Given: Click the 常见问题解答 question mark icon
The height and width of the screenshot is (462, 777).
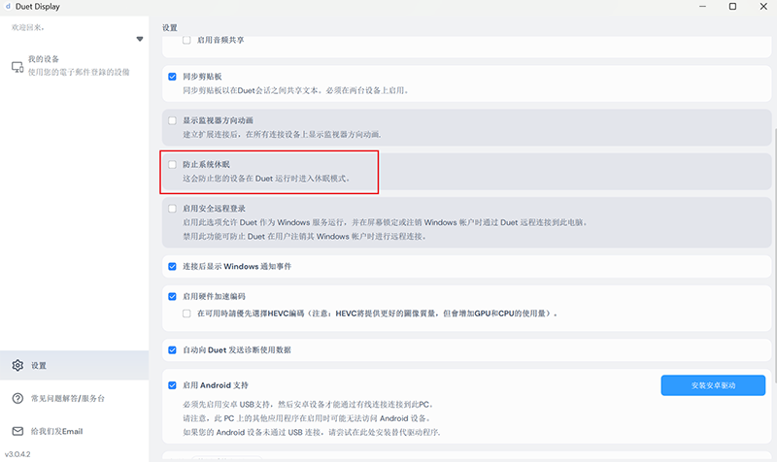Looking at the screenshot, I should point(17,398).
